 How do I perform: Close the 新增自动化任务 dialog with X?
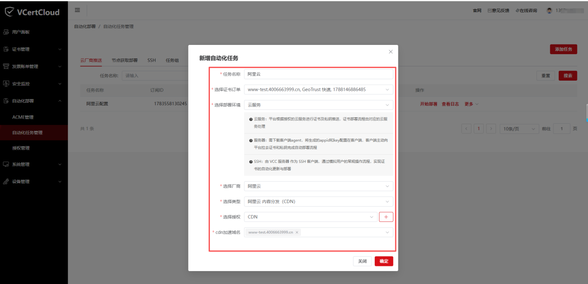[391, 52]
